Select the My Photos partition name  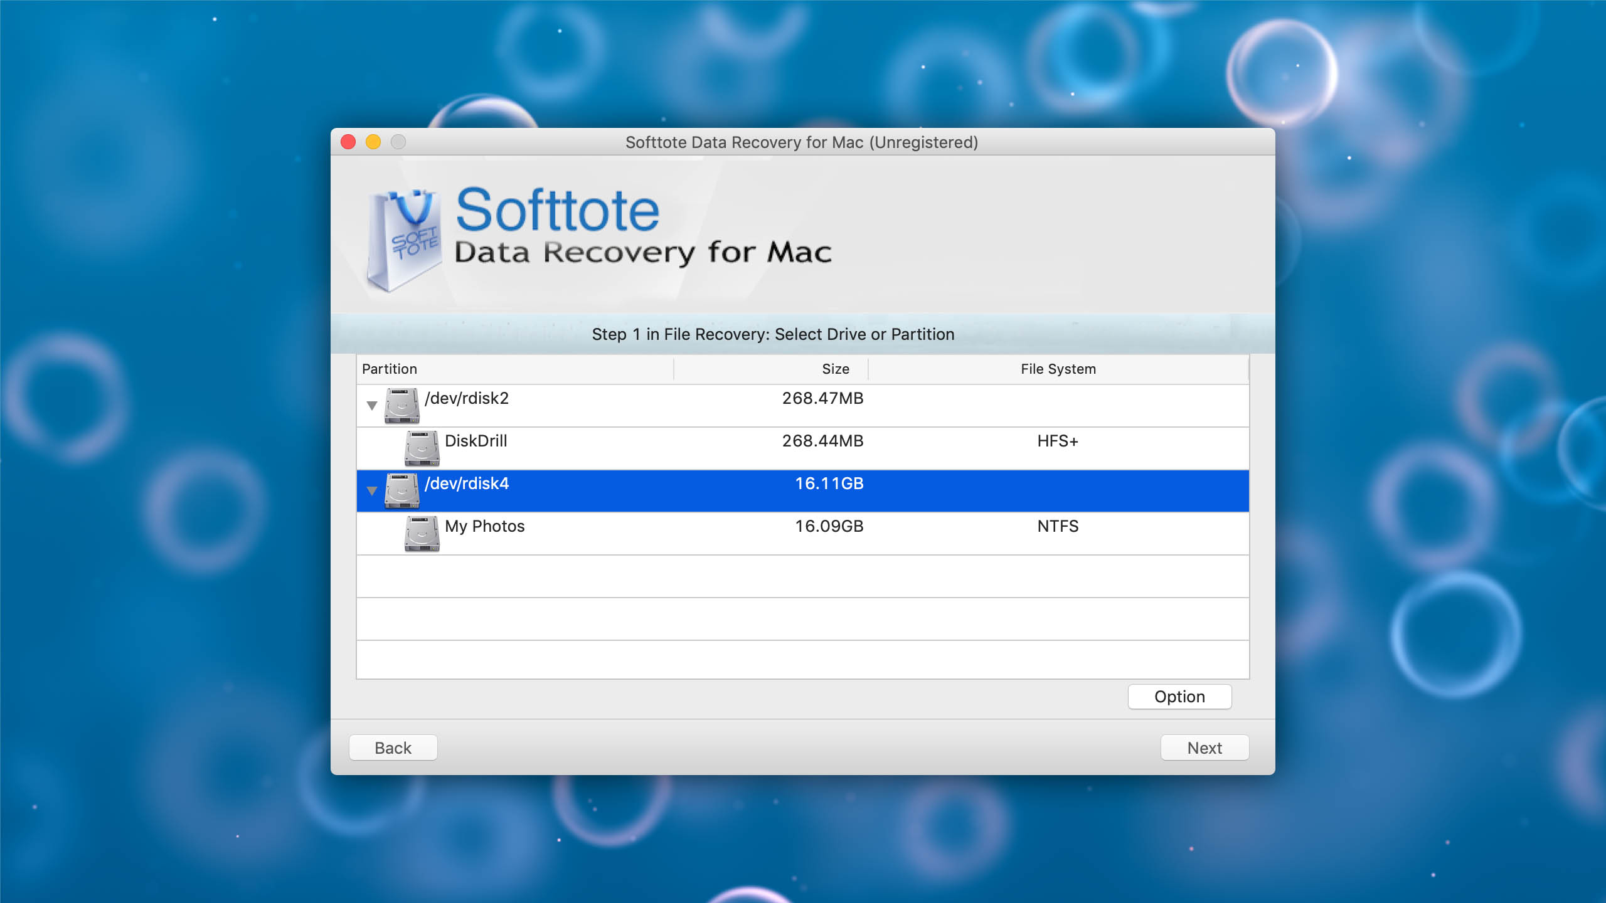(484, 526)
